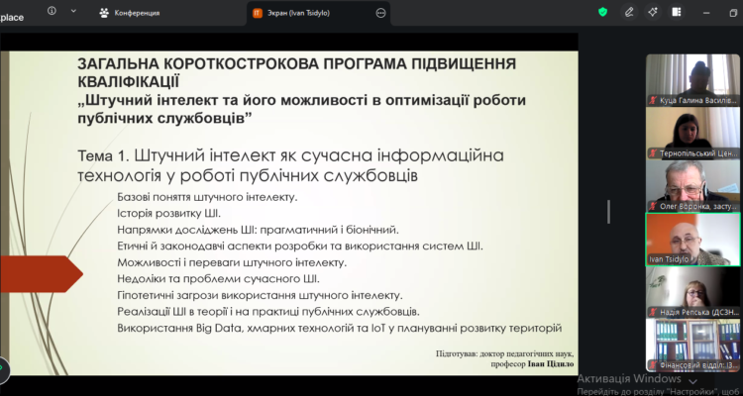The width and height of the screenshot is (743, 396).
Task: Activate the pen annotation tool
Action: point(629,13)
